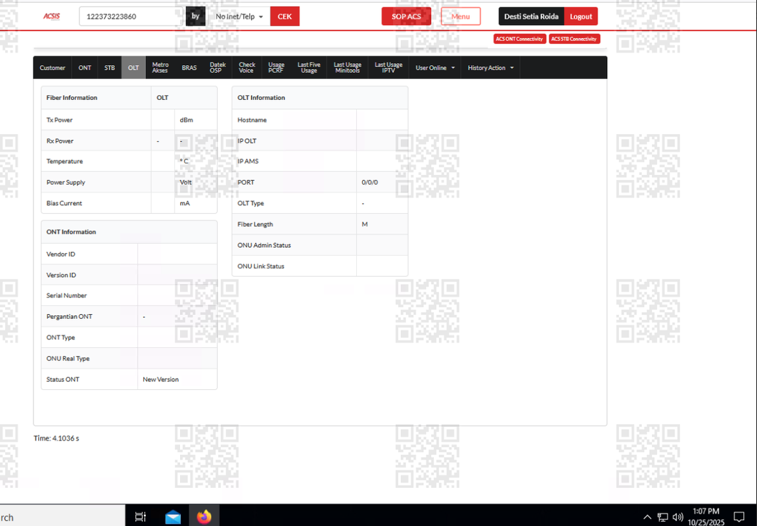
Task: Click the red CEK button
Action: [285, 16]
